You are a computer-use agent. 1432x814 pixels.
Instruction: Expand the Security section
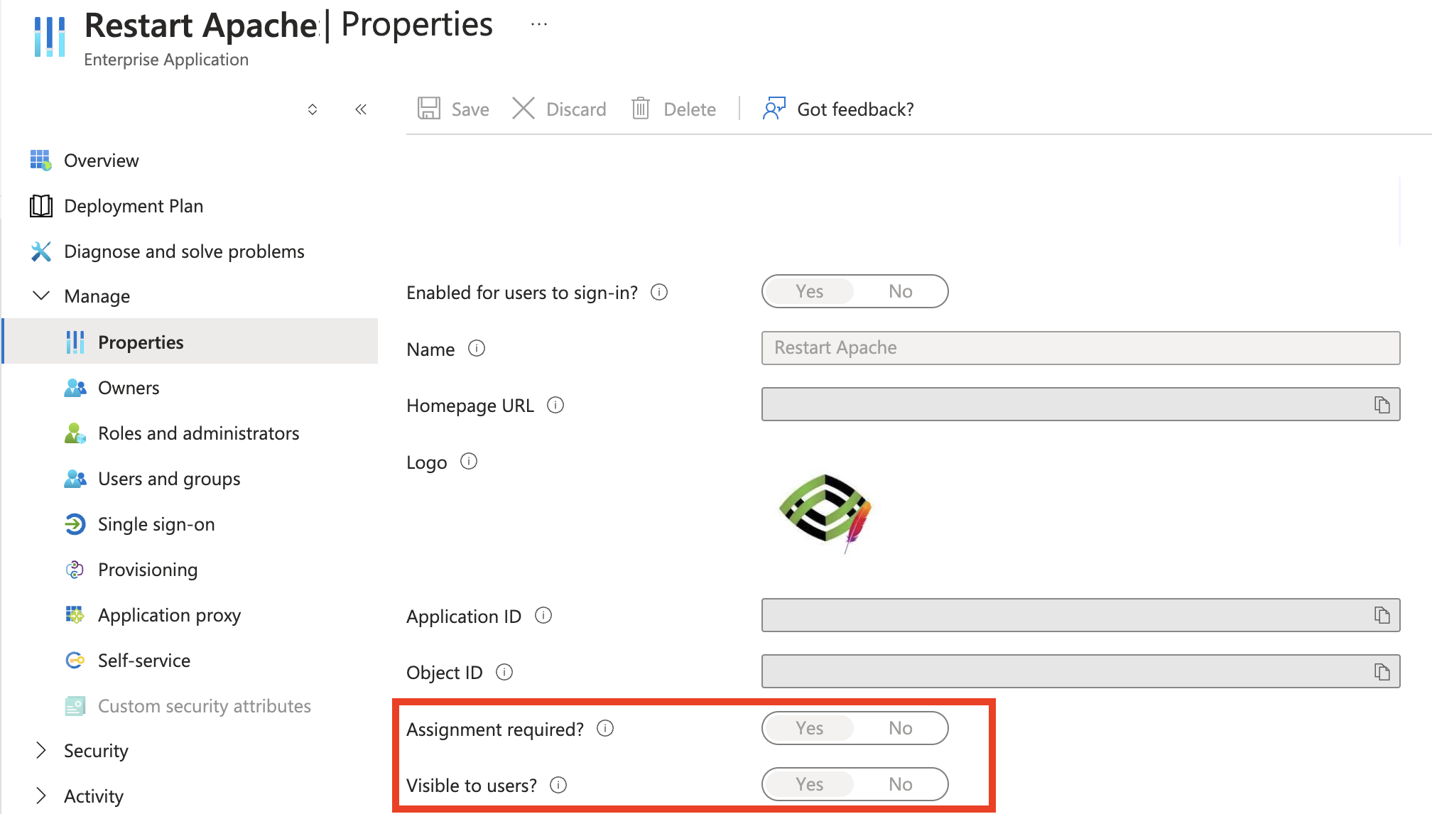point(42,751)
